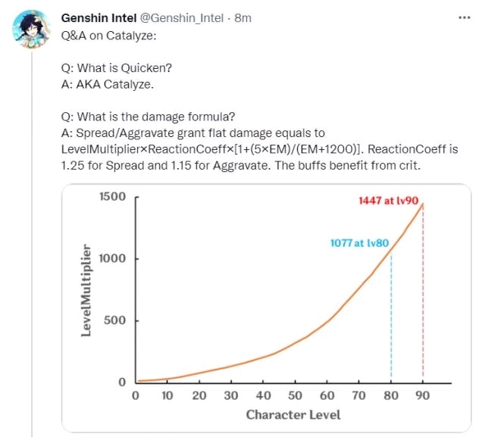Click the 8m tweet timestamp
This screenshot has width=485, height=437.
(x=242, y=18)
